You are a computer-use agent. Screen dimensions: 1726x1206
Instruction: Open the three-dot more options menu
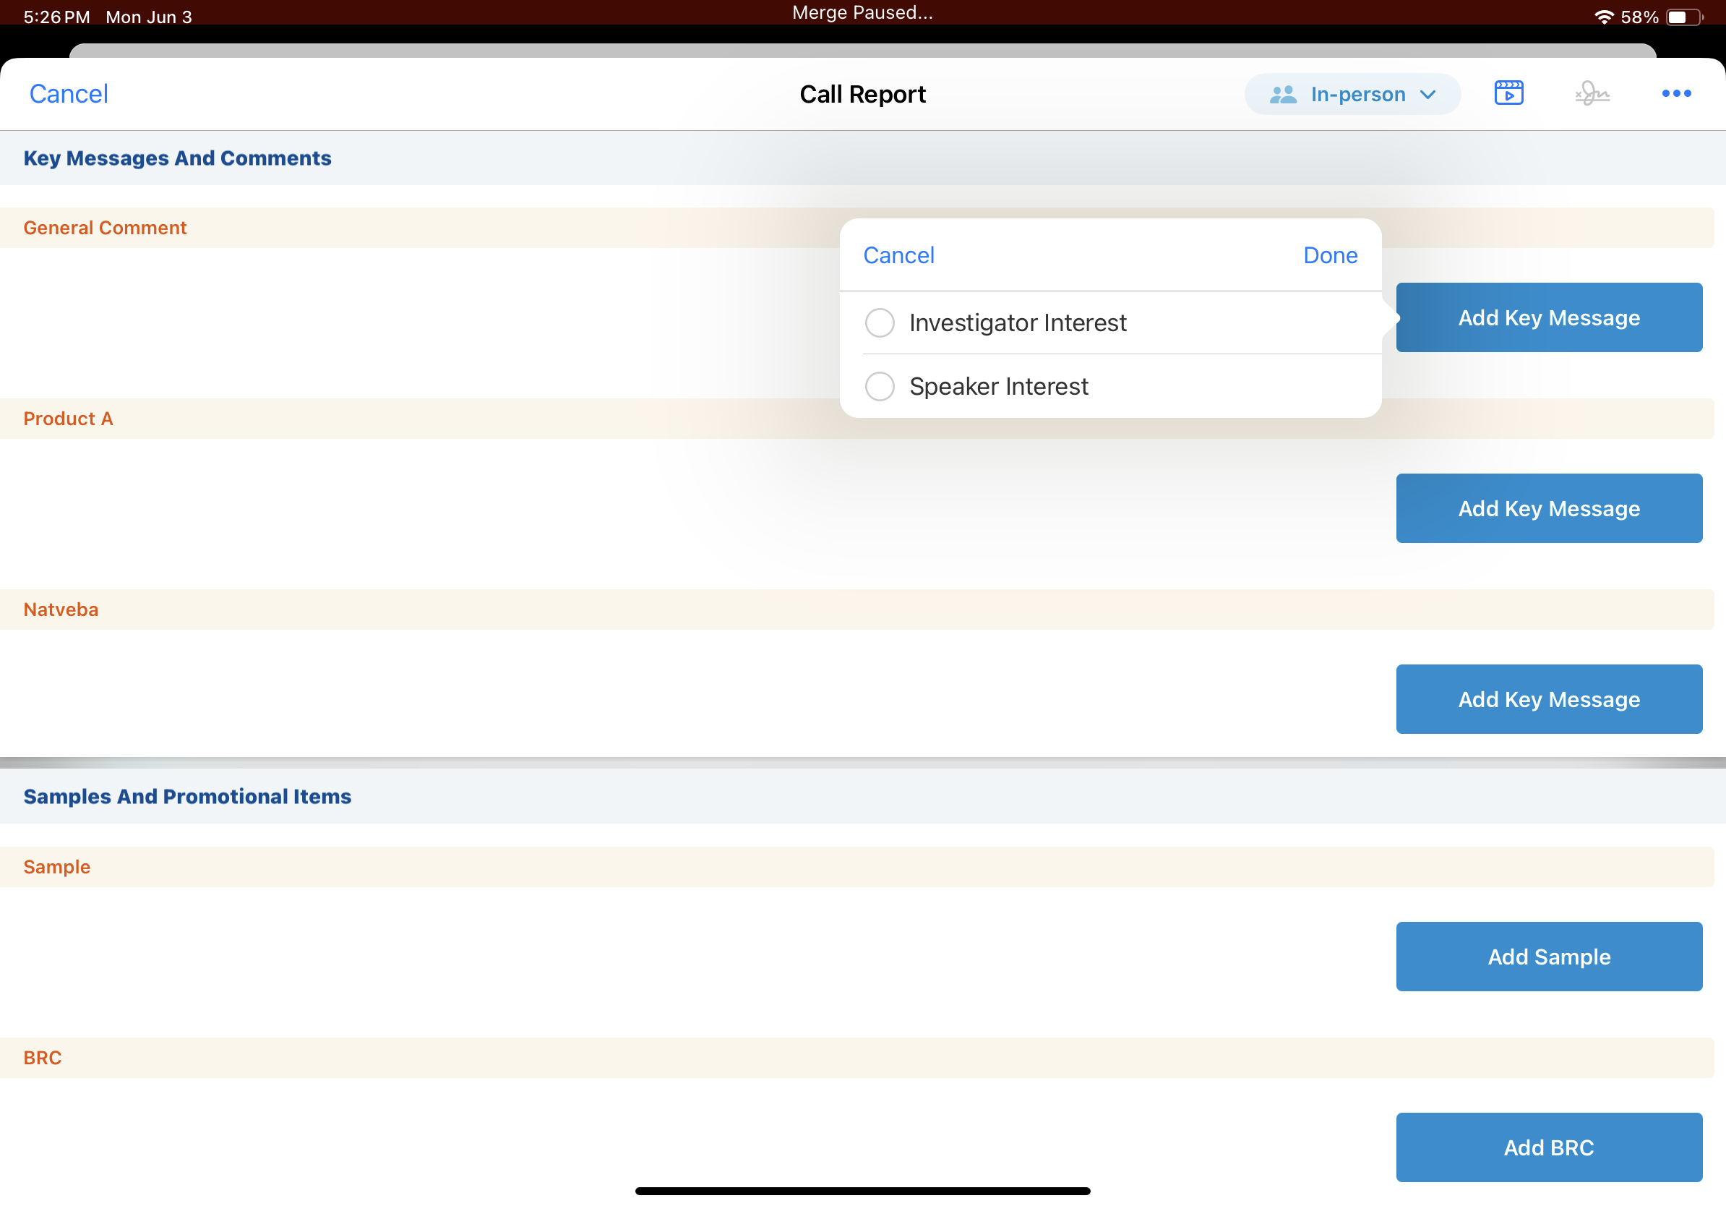coord(1675,93)
